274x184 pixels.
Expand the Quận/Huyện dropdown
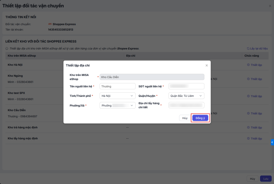(x=186, y=96)
